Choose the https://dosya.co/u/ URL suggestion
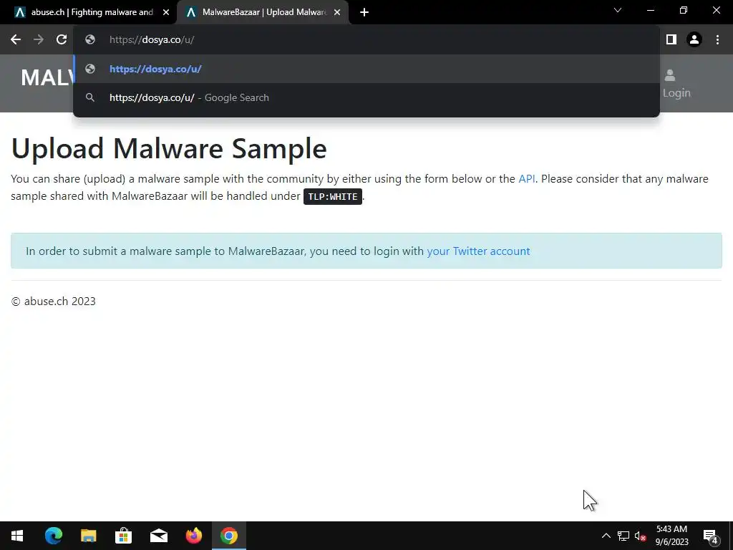This screenshot has width=733, height=550. (366, 69)
